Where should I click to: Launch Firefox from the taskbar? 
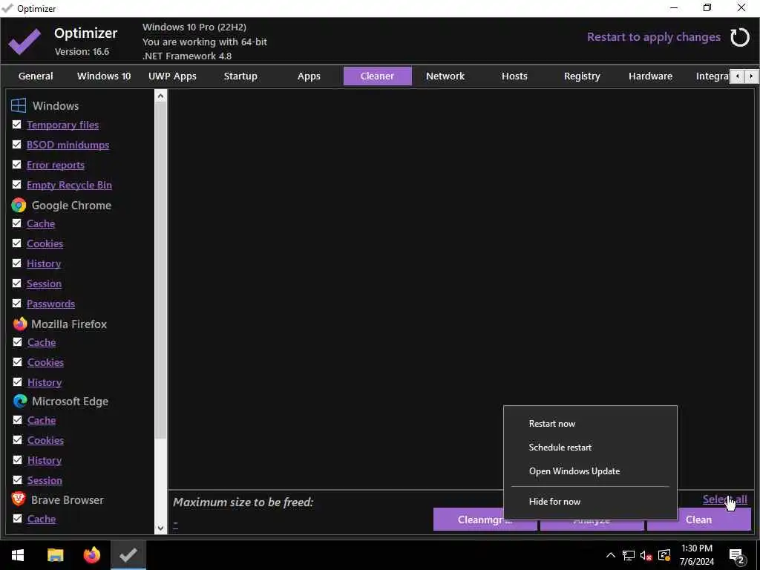[91, 555]
